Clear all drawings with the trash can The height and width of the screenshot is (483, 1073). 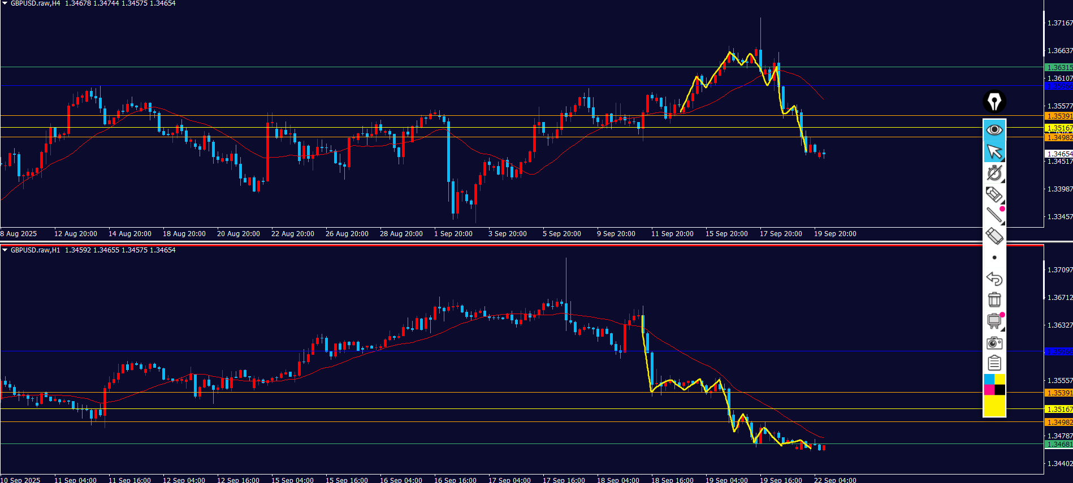pyautogui.click(x=994, y=299)
